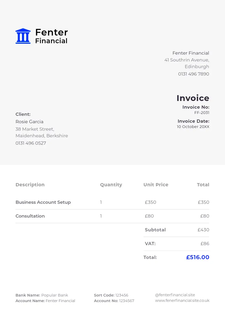Click the VAT amount £86
The height and width of the screenshot is (318, 225).
[205, 244]
